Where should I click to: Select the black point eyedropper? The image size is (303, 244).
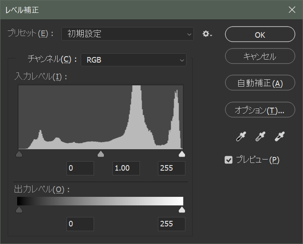(241, 136)
